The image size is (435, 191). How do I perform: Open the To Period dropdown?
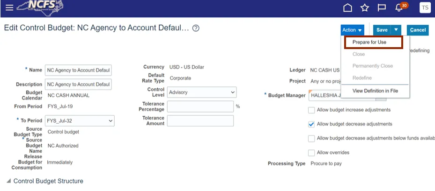click(80, 121)
